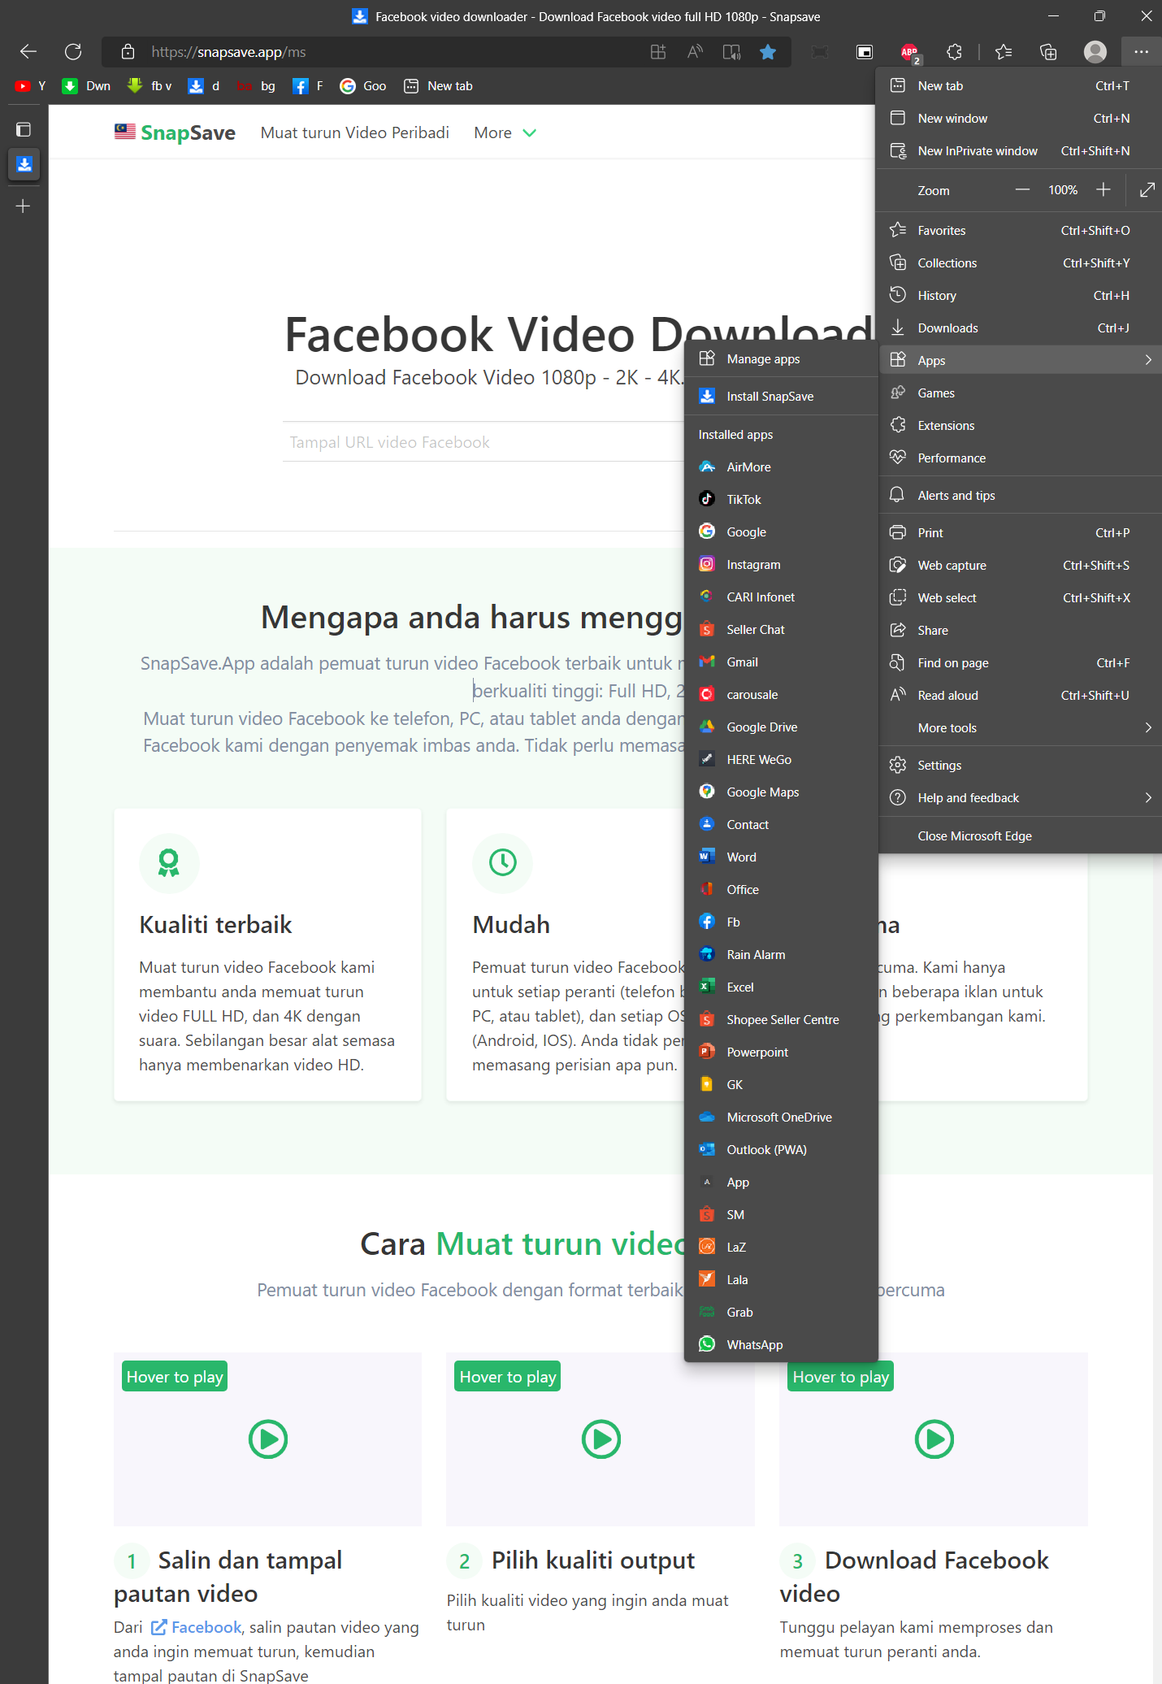
Task: Open the Collections toolbar icon
Action: (x=1049, y=52)
